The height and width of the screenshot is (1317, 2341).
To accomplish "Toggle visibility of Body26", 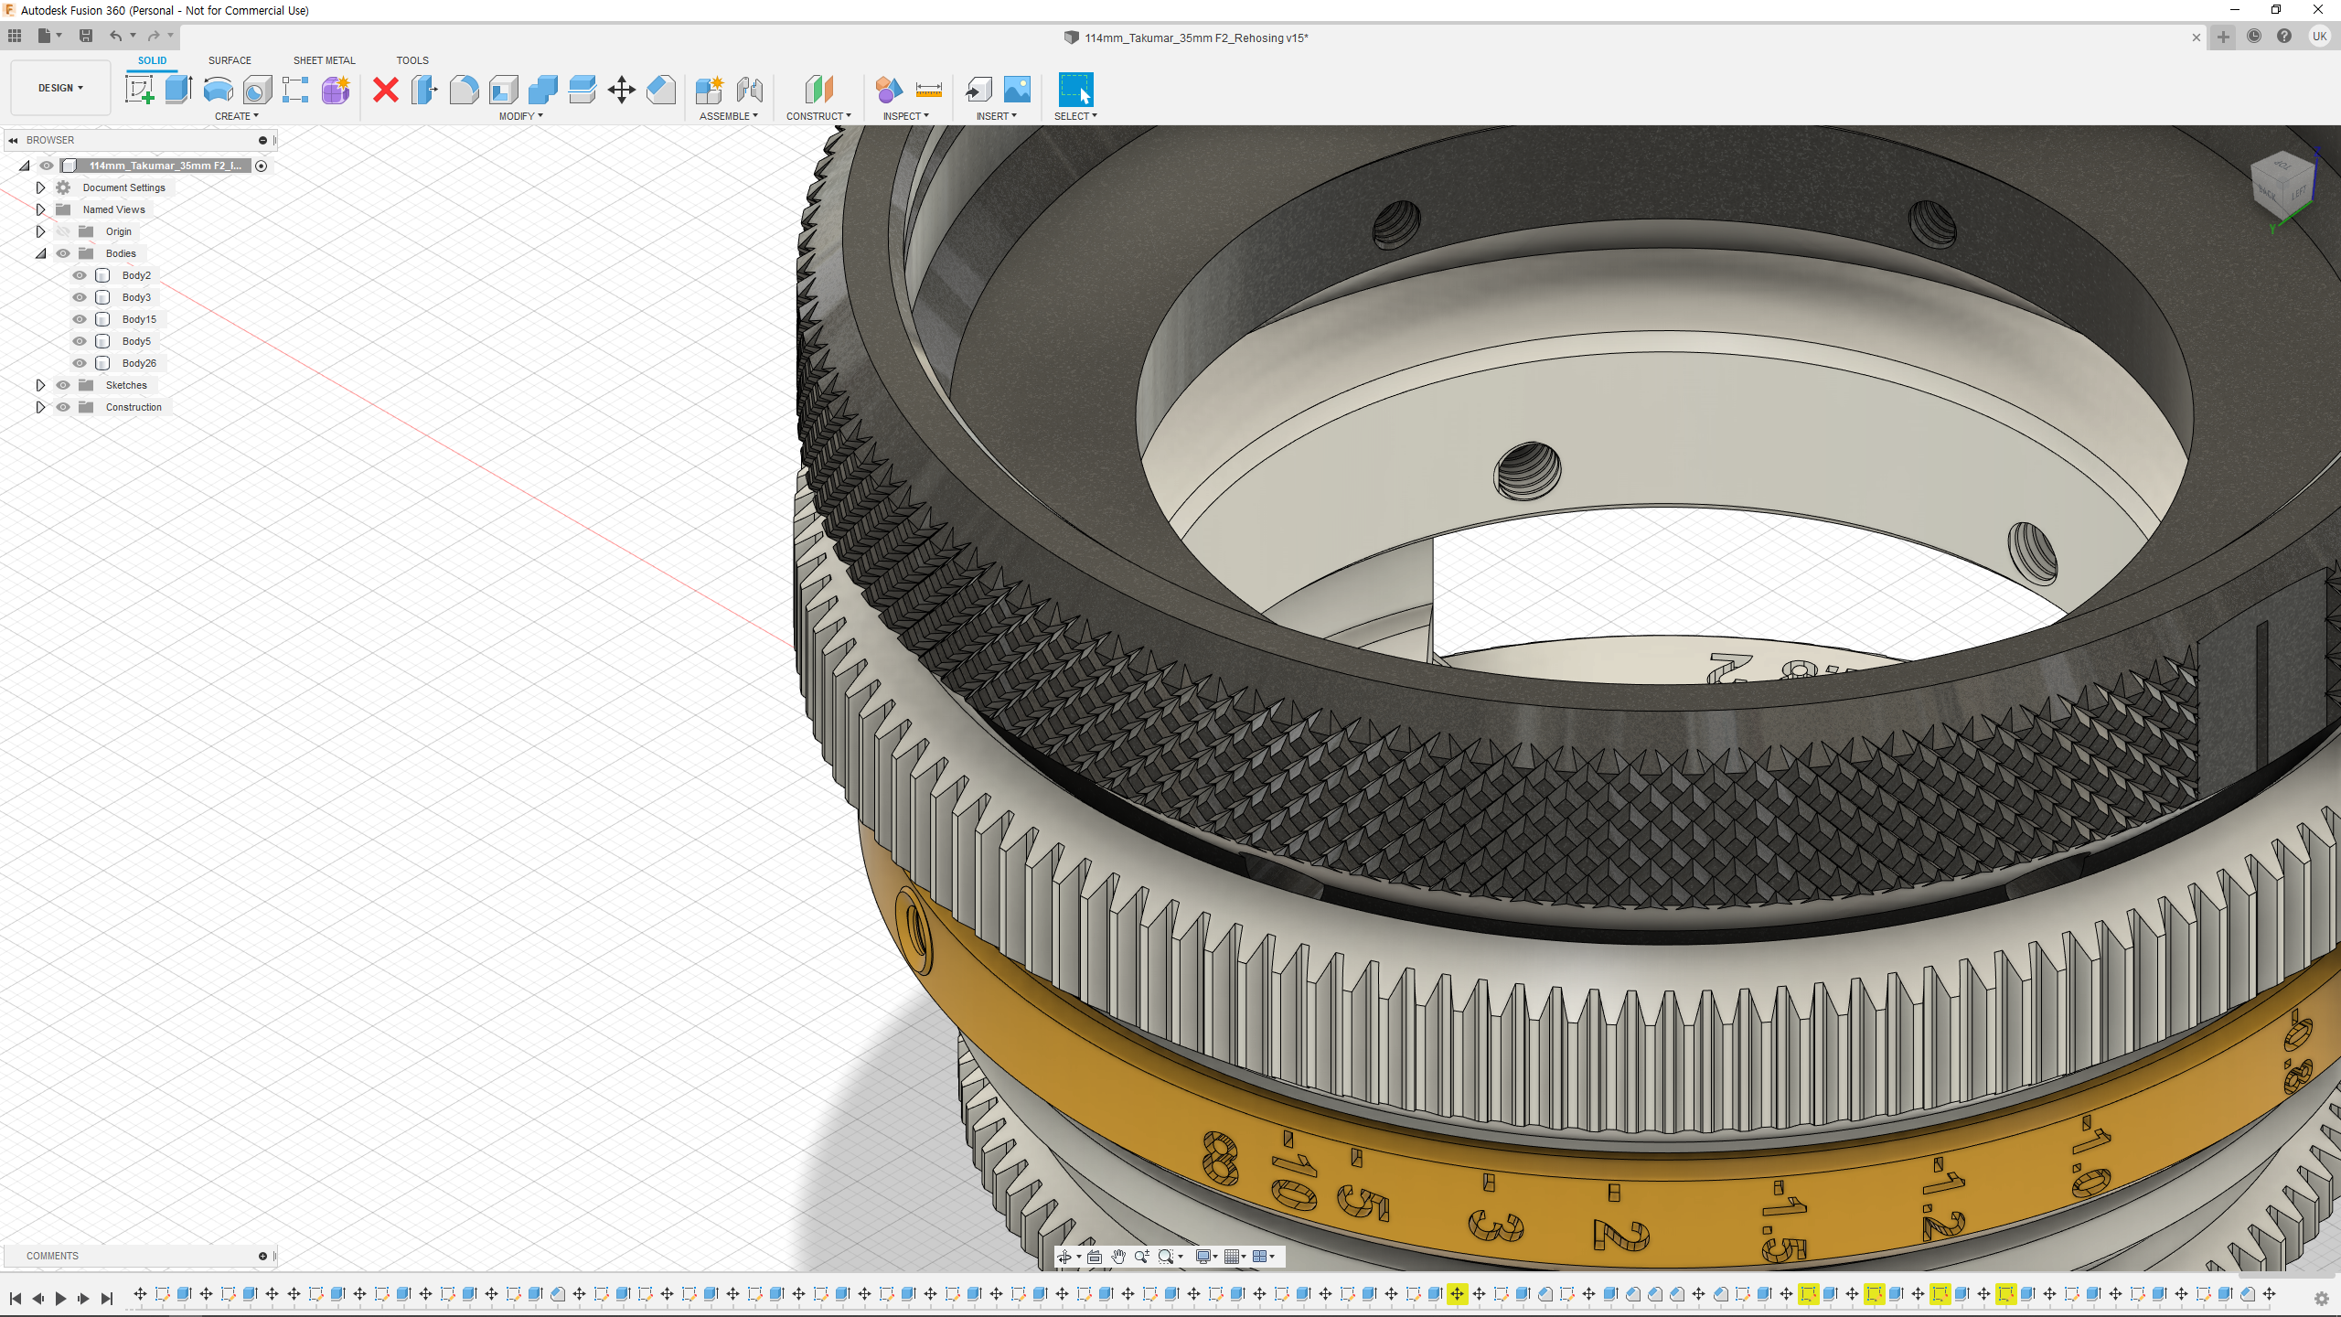I will [x=80, y=363].
